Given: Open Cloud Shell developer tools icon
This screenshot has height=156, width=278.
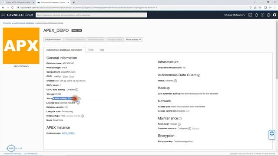Looking at the screenshot, I should tap(250, 15).
